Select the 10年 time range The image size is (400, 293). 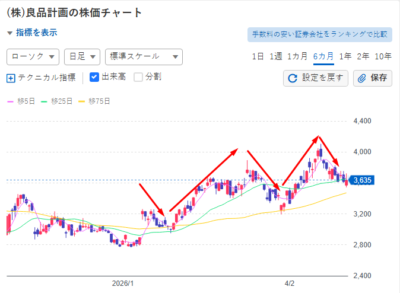tap(383, 56)
